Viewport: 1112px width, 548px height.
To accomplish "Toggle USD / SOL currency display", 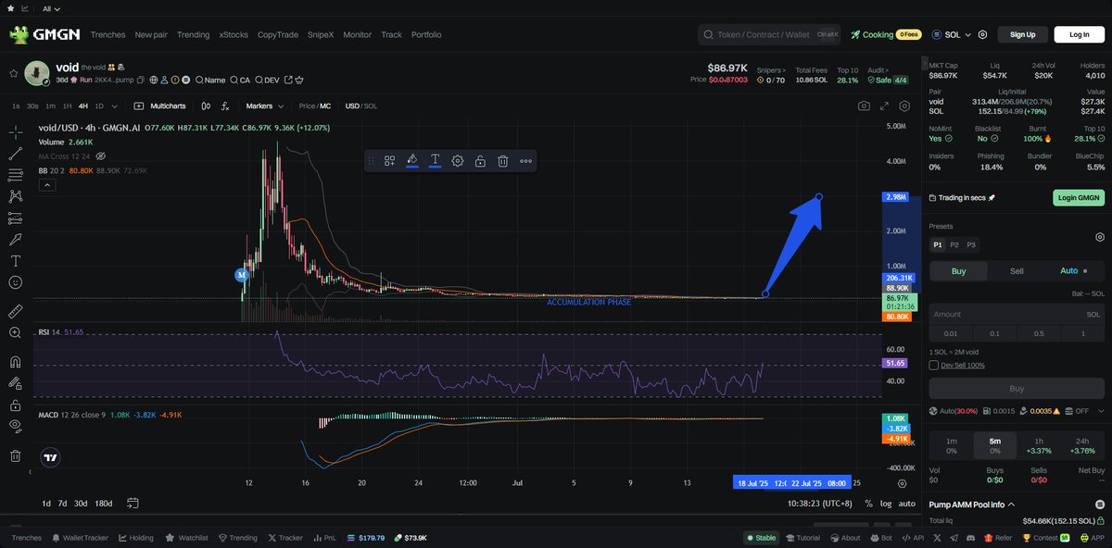I will (x=361, y=106).
